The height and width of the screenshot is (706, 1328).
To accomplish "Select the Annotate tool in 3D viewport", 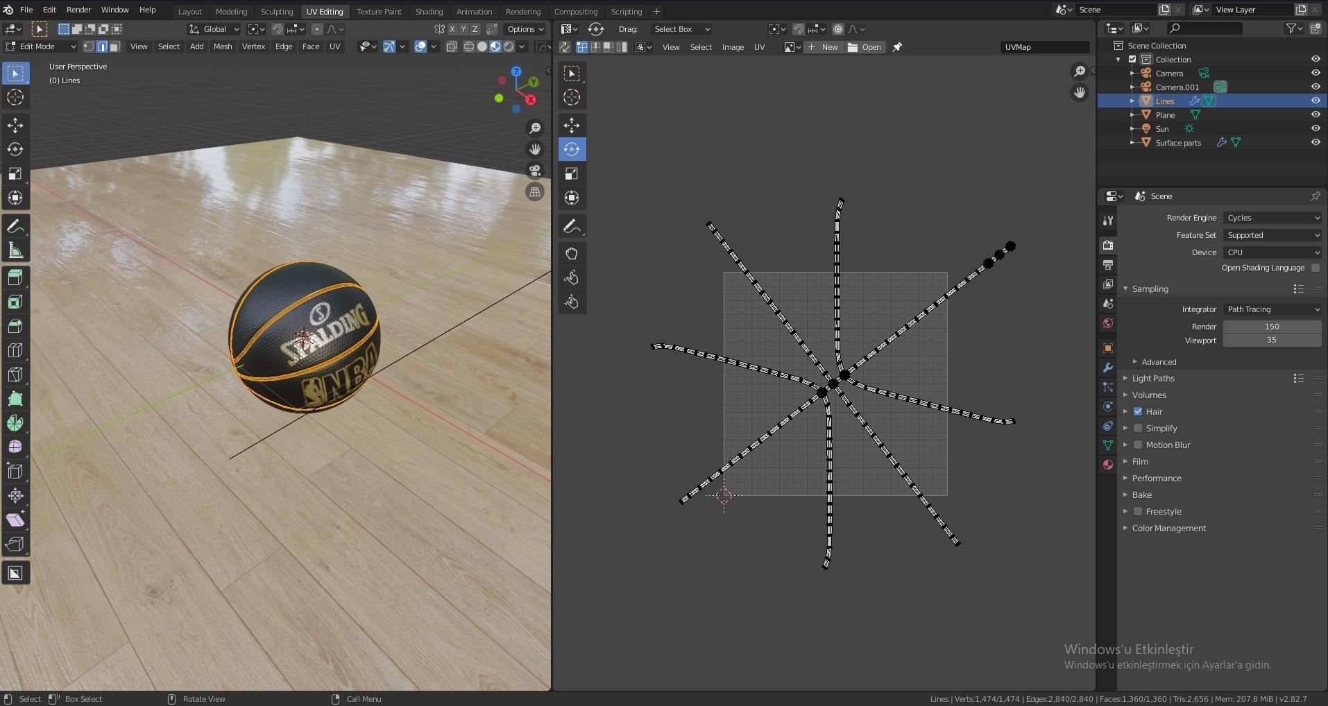I will [x=15, y=227].
